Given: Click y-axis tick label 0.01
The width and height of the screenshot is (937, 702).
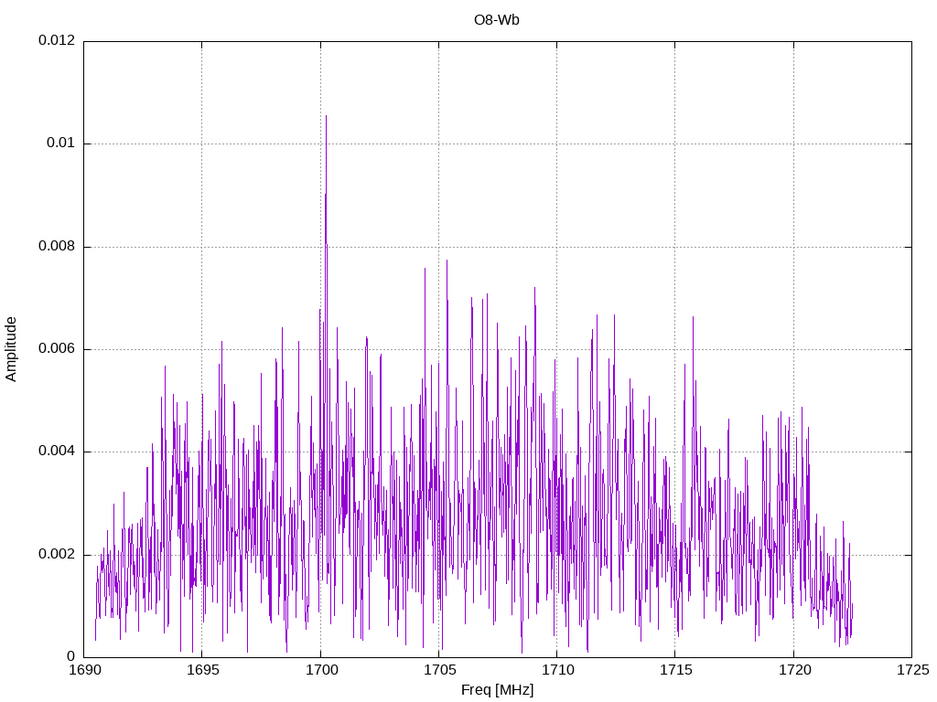Looking at the screenshot, I should [x=61, y=143].
